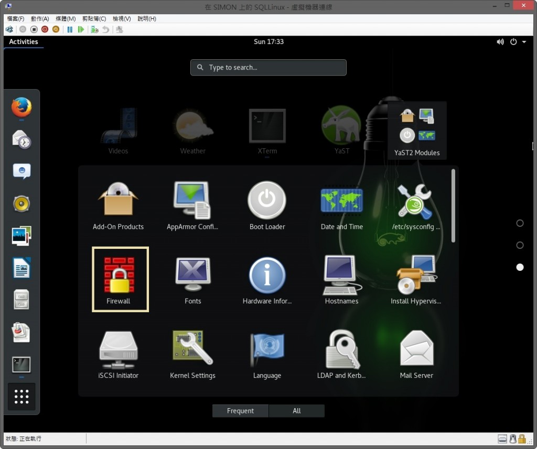
Task: Go to first app page indicator
Action: point(520,223)
